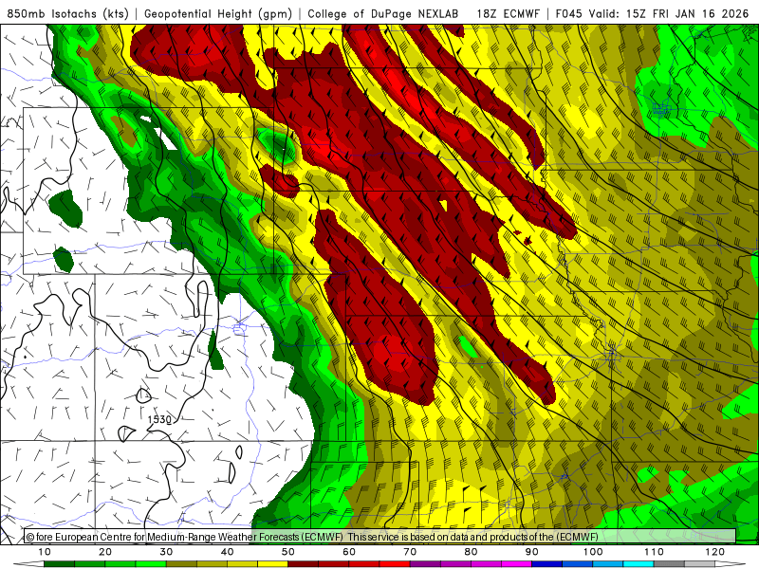Click the legend value "50"

pos(288,552)
